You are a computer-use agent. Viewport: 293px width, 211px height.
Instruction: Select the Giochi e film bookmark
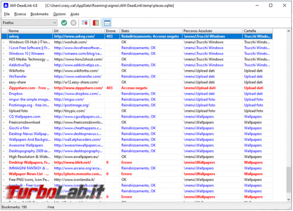137,128
